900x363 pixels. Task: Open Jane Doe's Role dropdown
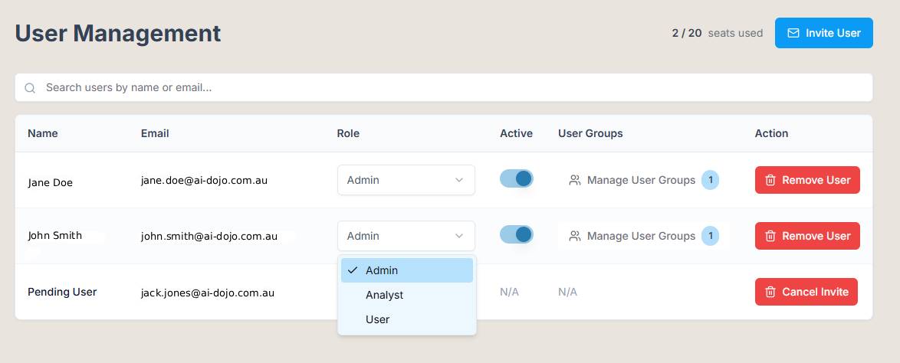[x=406, y=180]
